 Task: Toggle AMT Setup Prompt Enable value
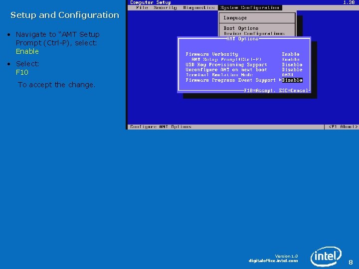(x=291, y=59)
